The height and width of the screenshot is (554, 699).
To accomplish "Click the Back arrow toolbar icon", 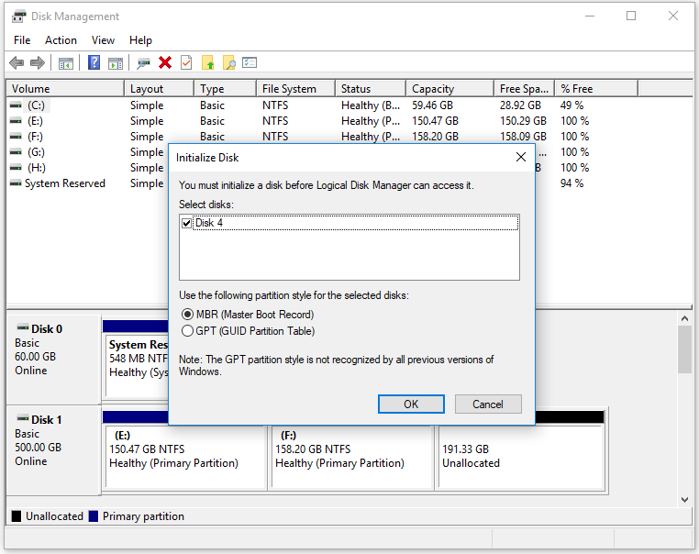I will [x=17, y=63].
